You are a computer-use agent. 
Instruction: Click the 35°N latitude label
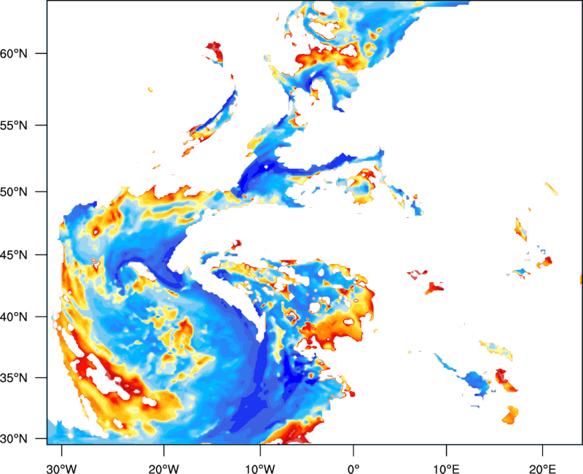pos(14,378)
